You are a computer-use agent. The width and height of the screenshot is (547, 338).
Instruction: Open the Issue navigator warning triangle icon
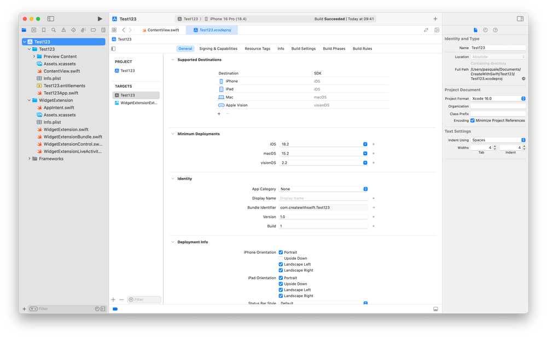[63, 30]
